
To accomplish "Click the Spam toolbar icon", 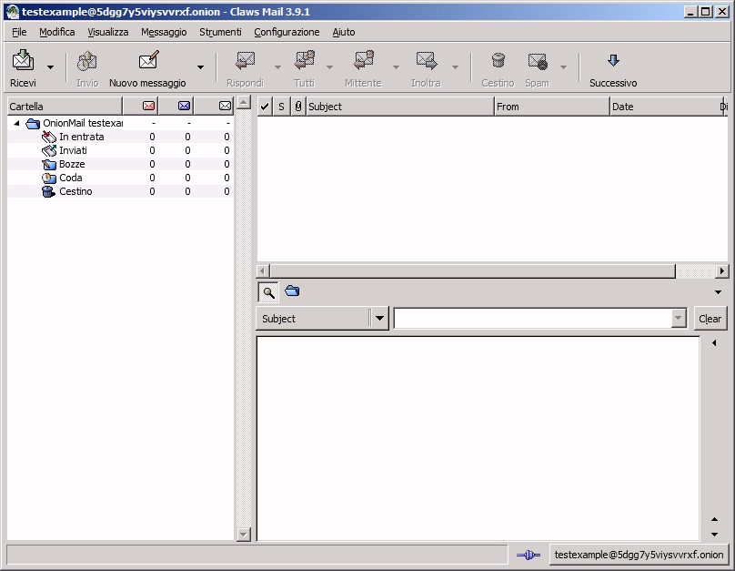I will (x=537, y=62).
